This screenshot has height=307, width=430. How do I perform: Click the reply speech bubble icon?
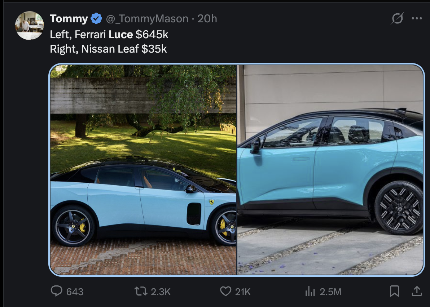click(57, 291)
